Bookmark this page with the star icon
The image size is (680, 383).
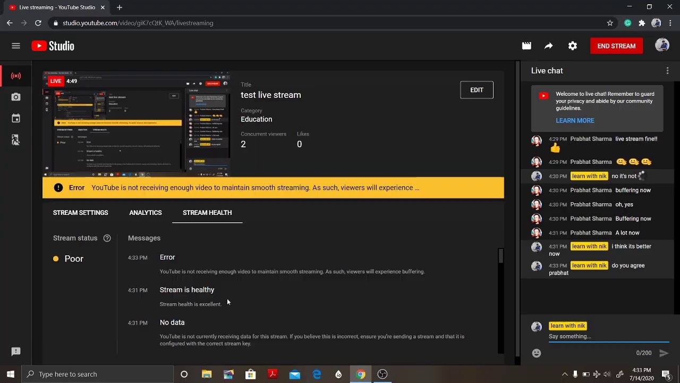coord(610,23)
